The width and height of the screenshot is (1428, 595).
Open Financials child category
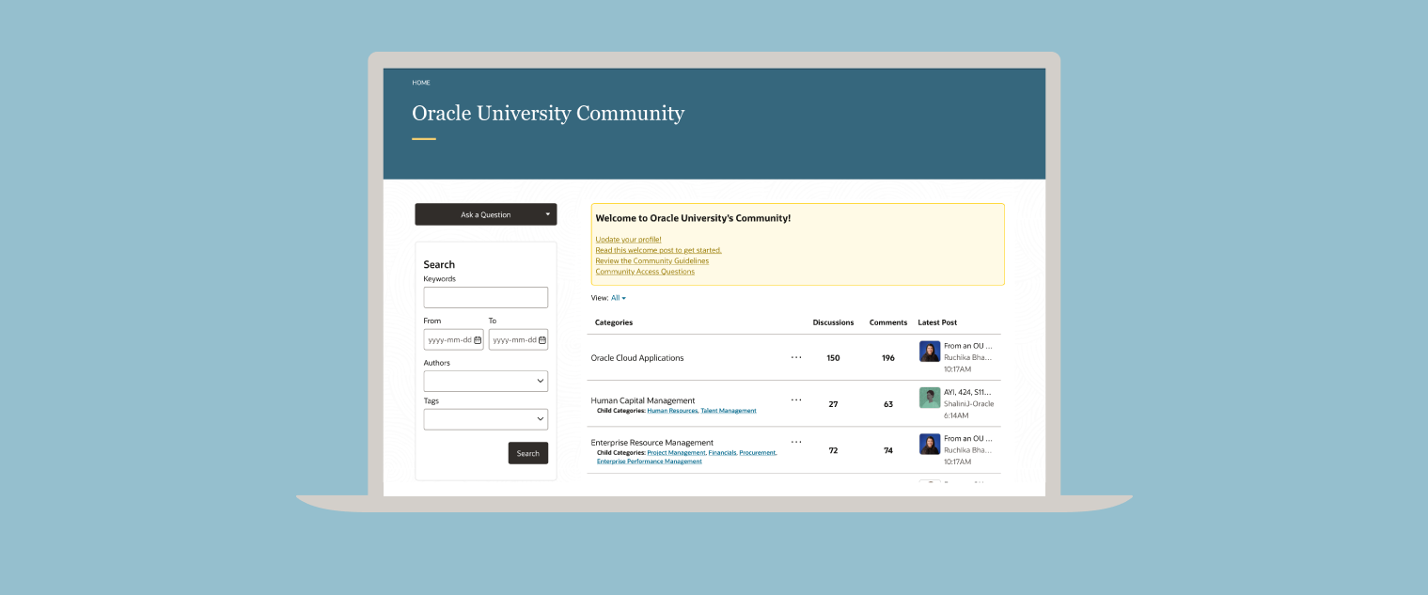[722, 453]
